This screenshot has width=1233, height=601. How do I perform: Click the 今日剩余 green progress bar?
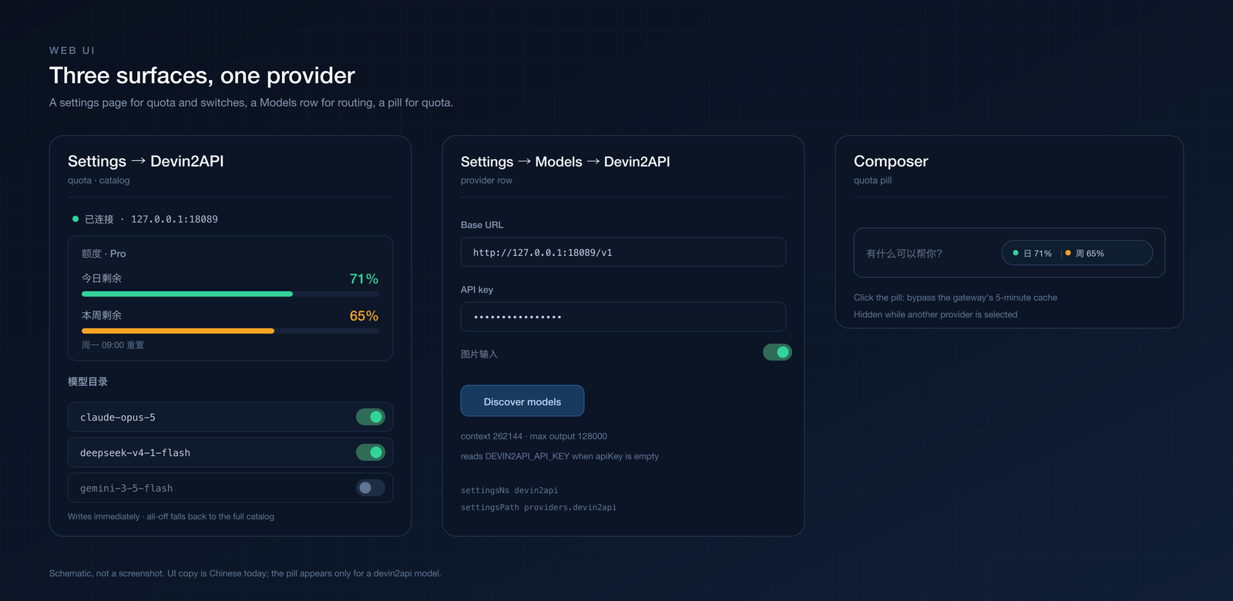click(230, 294)
